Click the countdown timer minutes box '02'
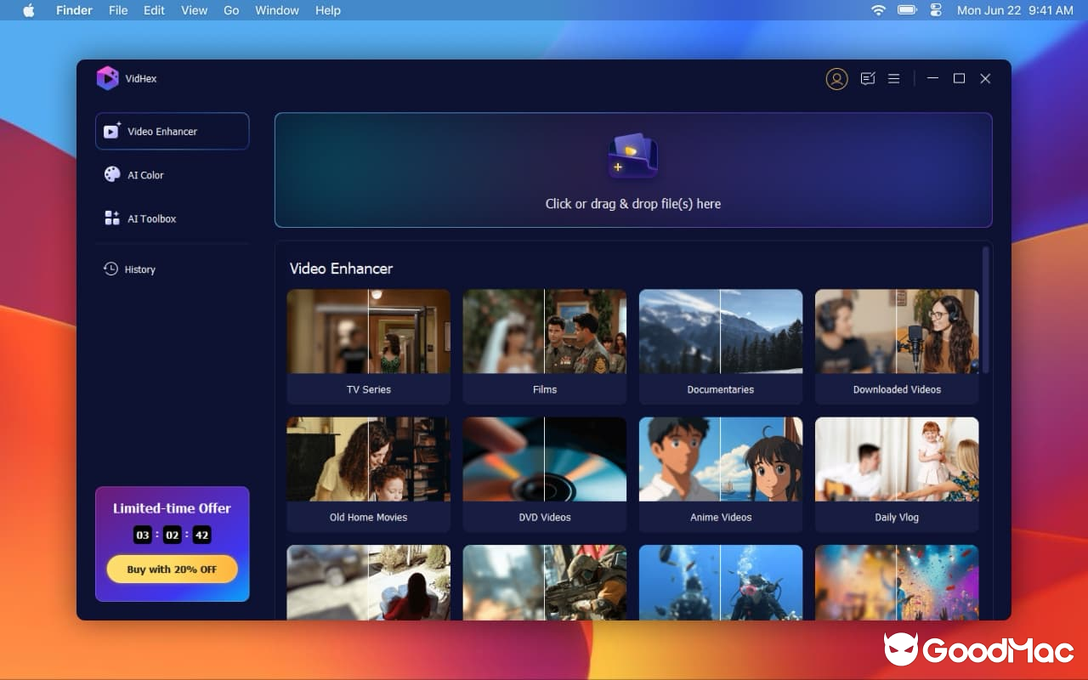This screenshot has height=680, width=1088. point(173,535)
